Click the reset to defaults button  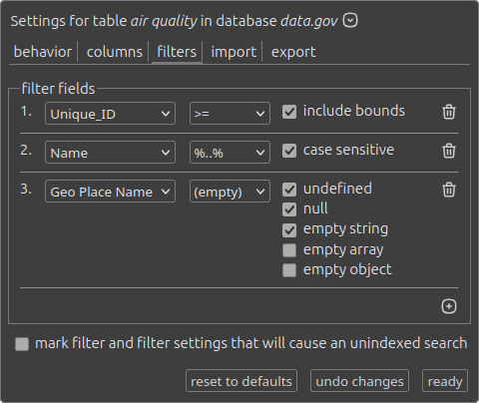tap(241, 381)
